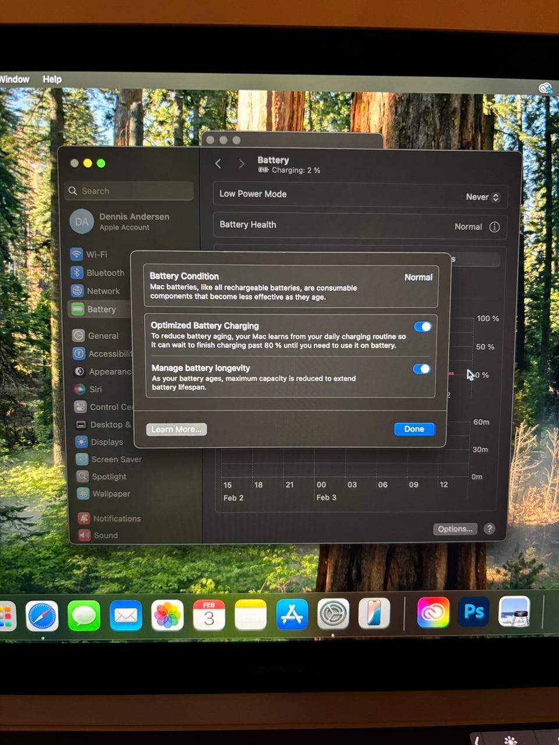Image resolution: width=559 pixels, height=745 pixels.
Task: Open Messages in the Dock
Action: (84, 616)
